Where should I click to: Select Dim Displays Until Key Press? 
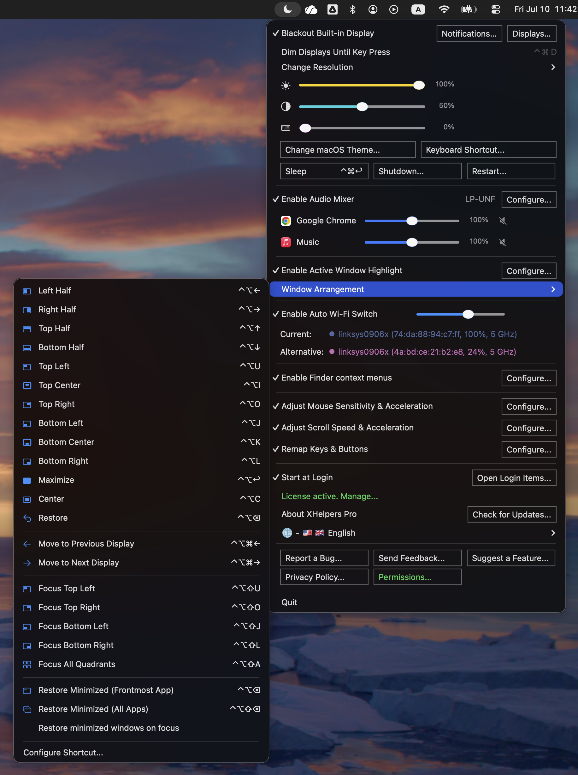pos(416,52)
